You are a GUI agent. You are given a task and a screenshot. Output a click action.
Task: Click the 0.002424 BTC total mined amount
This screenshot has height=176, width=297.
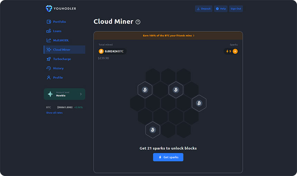click(x=114, y=51)
